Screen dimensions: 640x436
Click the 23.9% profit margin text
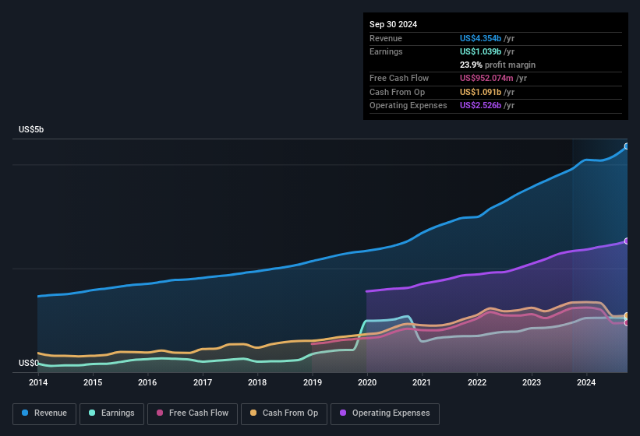pyautogui.click(x=497, y=65)
